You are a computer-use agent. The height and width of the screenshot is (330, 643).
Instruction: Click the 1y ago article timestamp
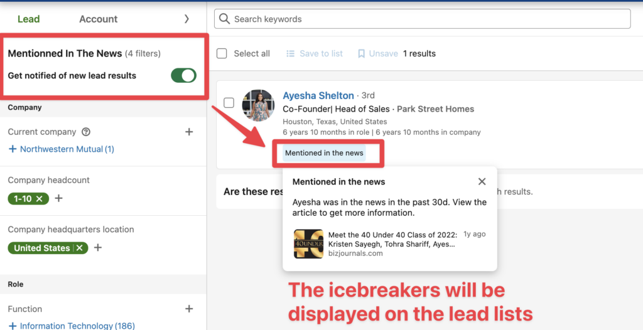(475, 234)
